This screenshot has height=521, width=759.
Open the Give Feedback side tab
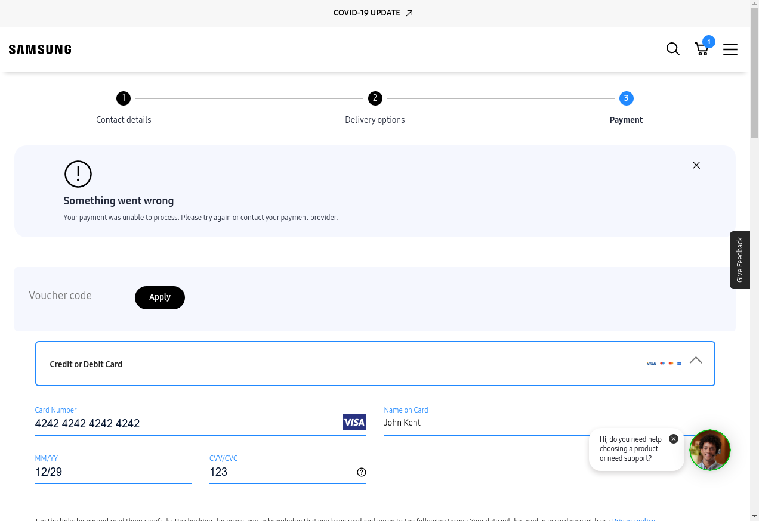(x=739, y=260)
